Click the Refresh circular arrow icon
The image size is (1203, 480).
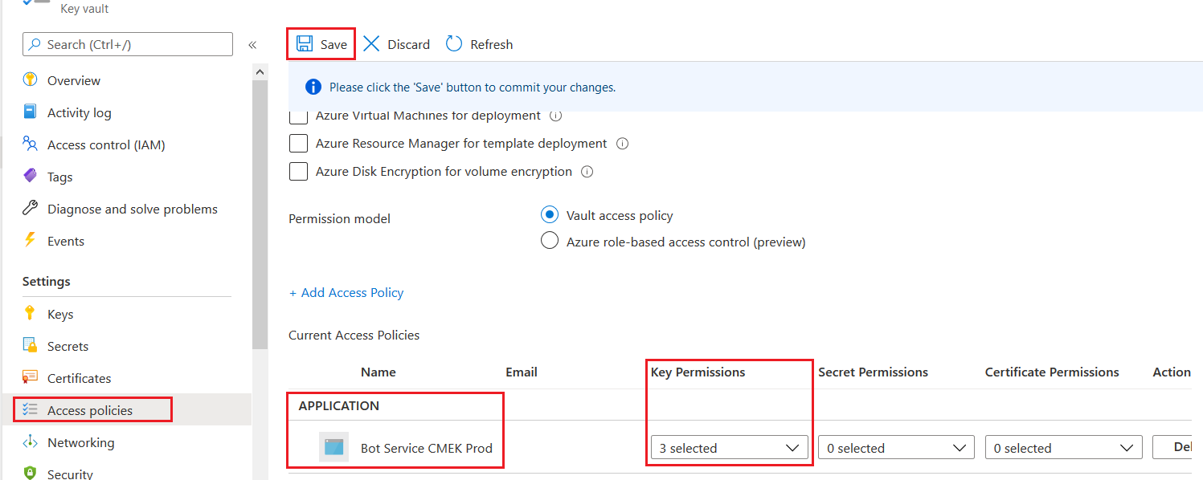click(454, 44)
